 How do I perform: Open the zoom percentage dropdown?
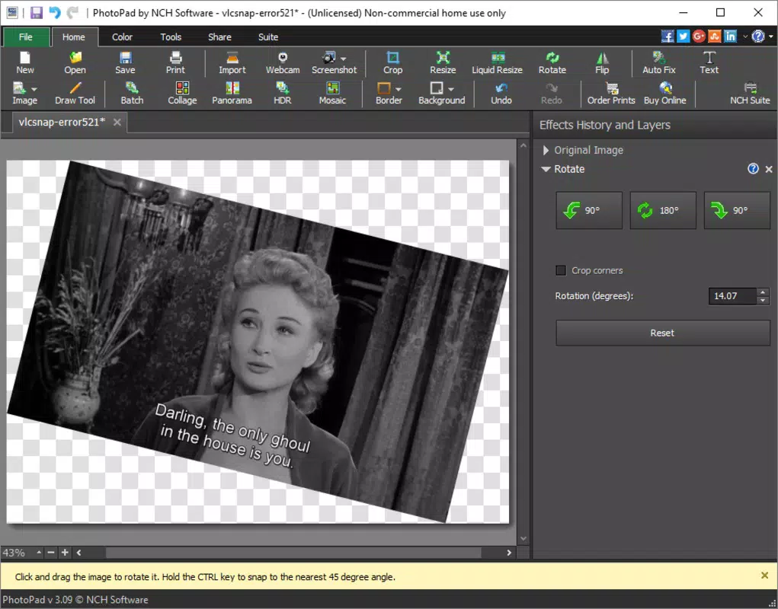(x=39, y=553)
